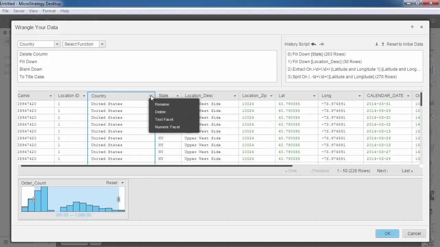This screenshot has height=247, width=440.
Task: Choose Numeric Facet from the context menu
Action: (167, 127)
